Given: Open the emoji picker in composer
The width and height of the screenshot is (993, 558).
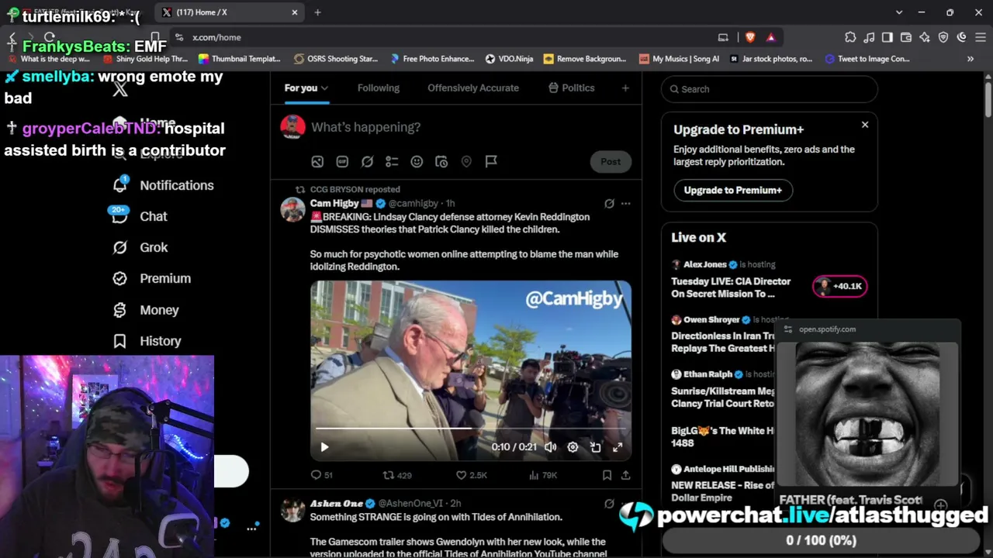Looking at the screenshot, I should tap(417, 161).
